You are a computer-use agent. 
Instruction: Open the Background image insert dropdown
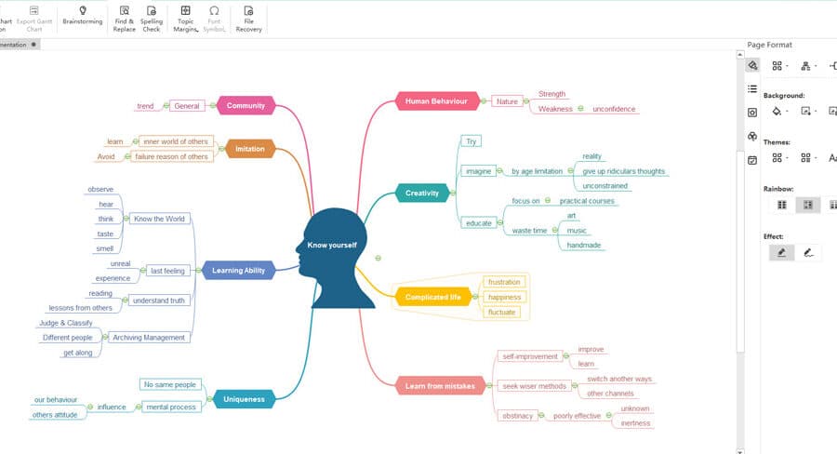809,111
